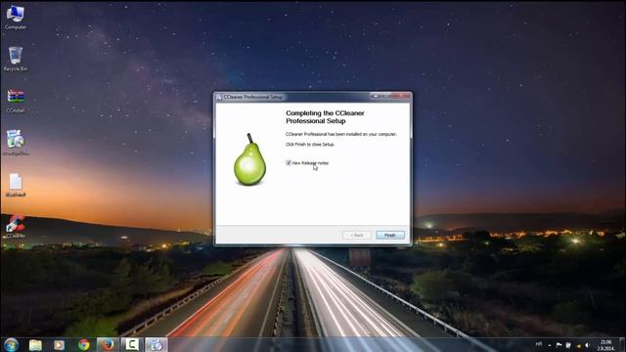Click the disabled Back button

(356, 235)
